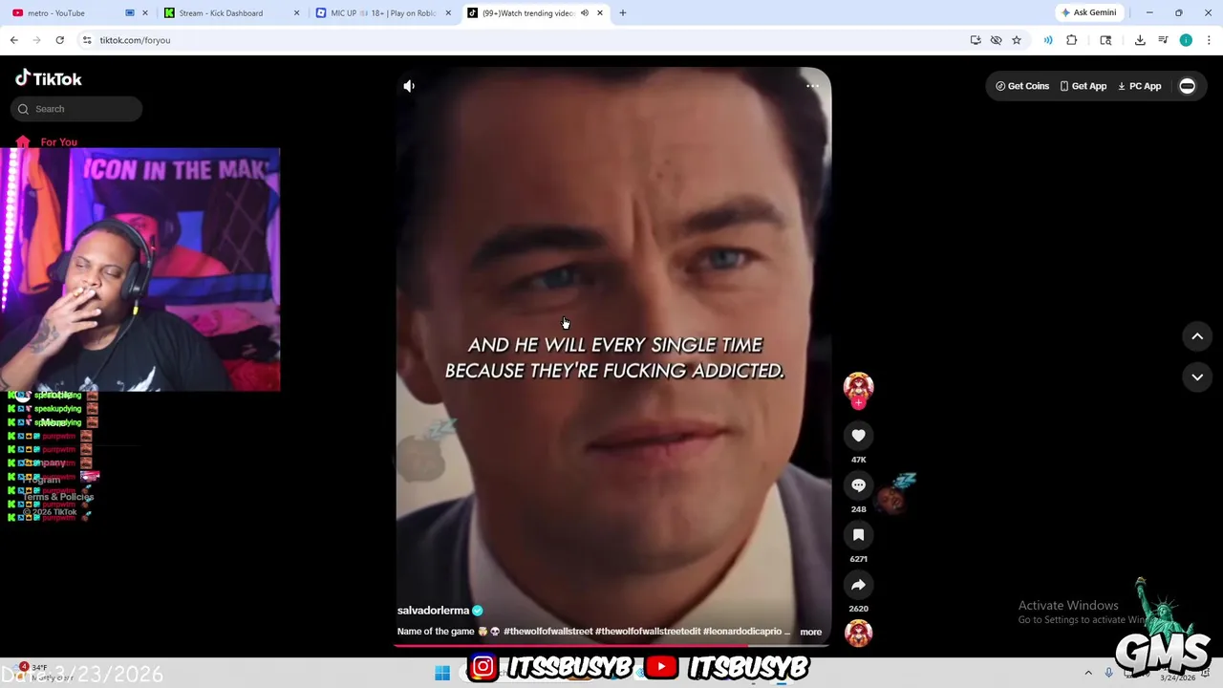Image resolution: width=1223 pixels, height=688 pixels.
Task: Click the picture-in-picture icon on YouTube tab
Action: point(130,13)
